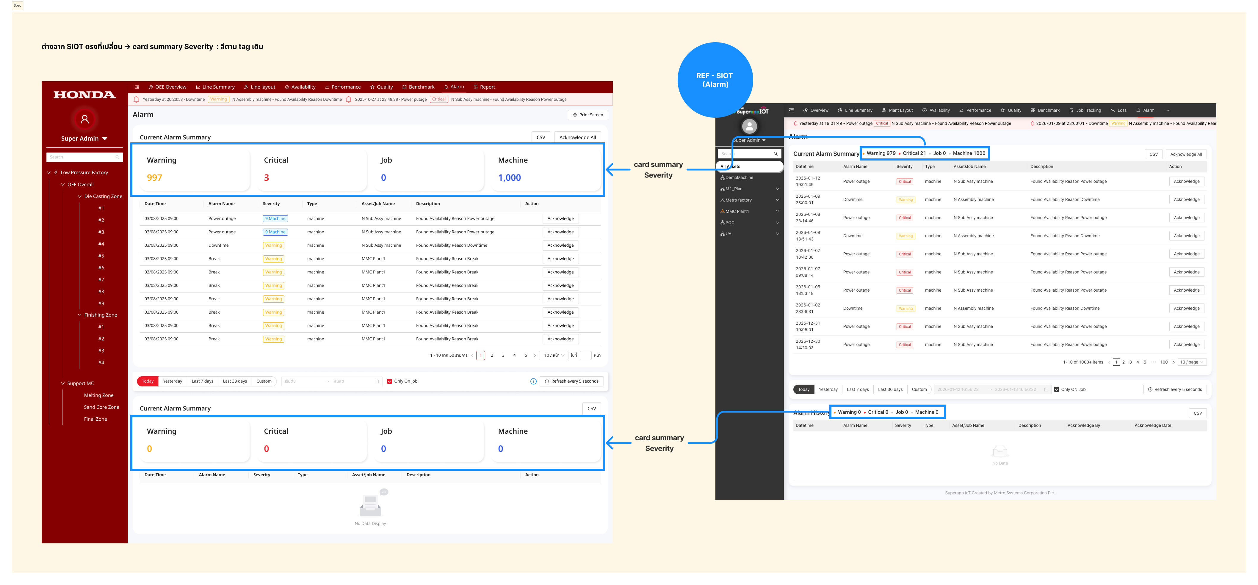Click the hamburger menu icon in Honda navbar
Viewport: 1258px width, 585px height.
(137, 87)
